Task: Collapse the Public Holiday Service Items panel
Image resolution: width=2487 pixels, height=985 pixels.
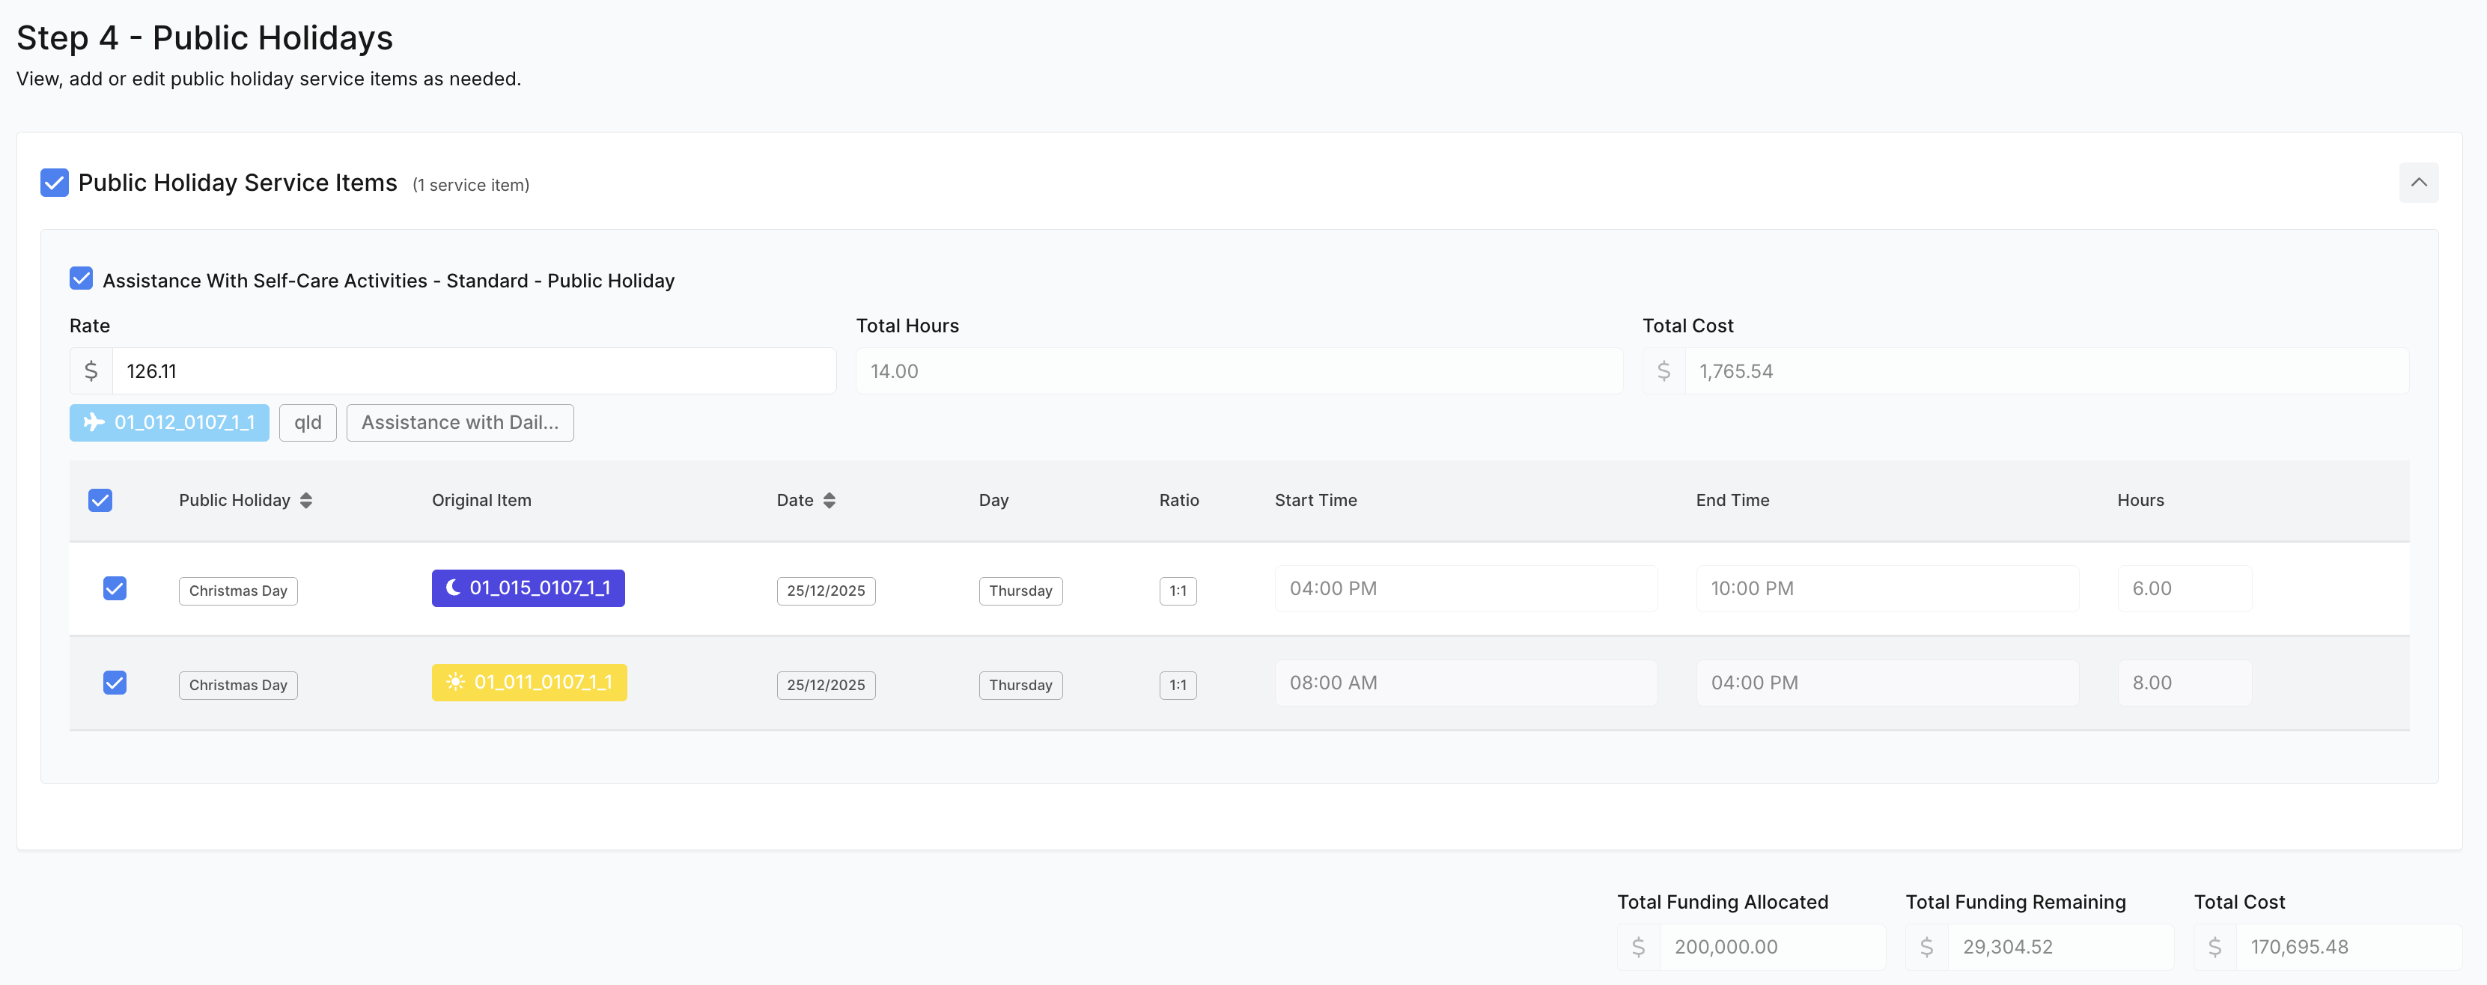Action: pos(2418,183)
